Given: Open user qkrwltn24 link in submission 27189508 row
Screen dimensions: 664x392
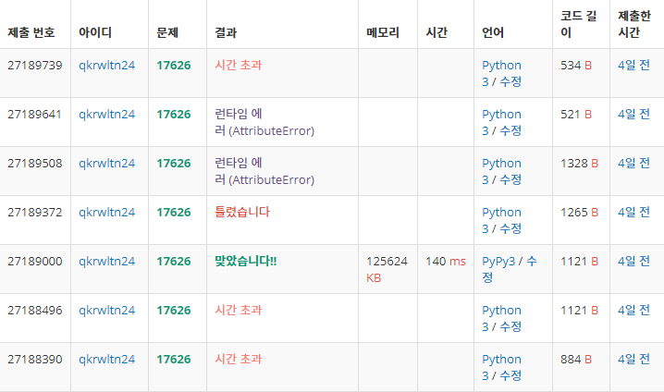Looking at the screenshot, I should pyautogui.click(x=106, y=164).
